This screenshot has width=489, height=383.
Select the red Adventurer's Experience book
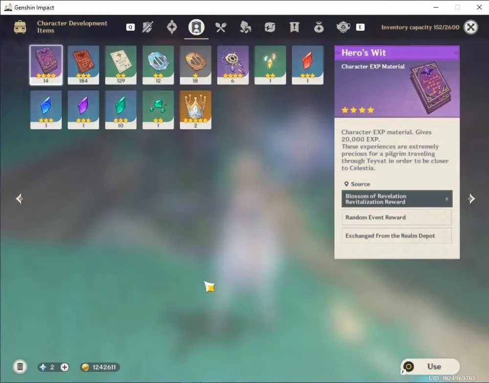[83, 65]
